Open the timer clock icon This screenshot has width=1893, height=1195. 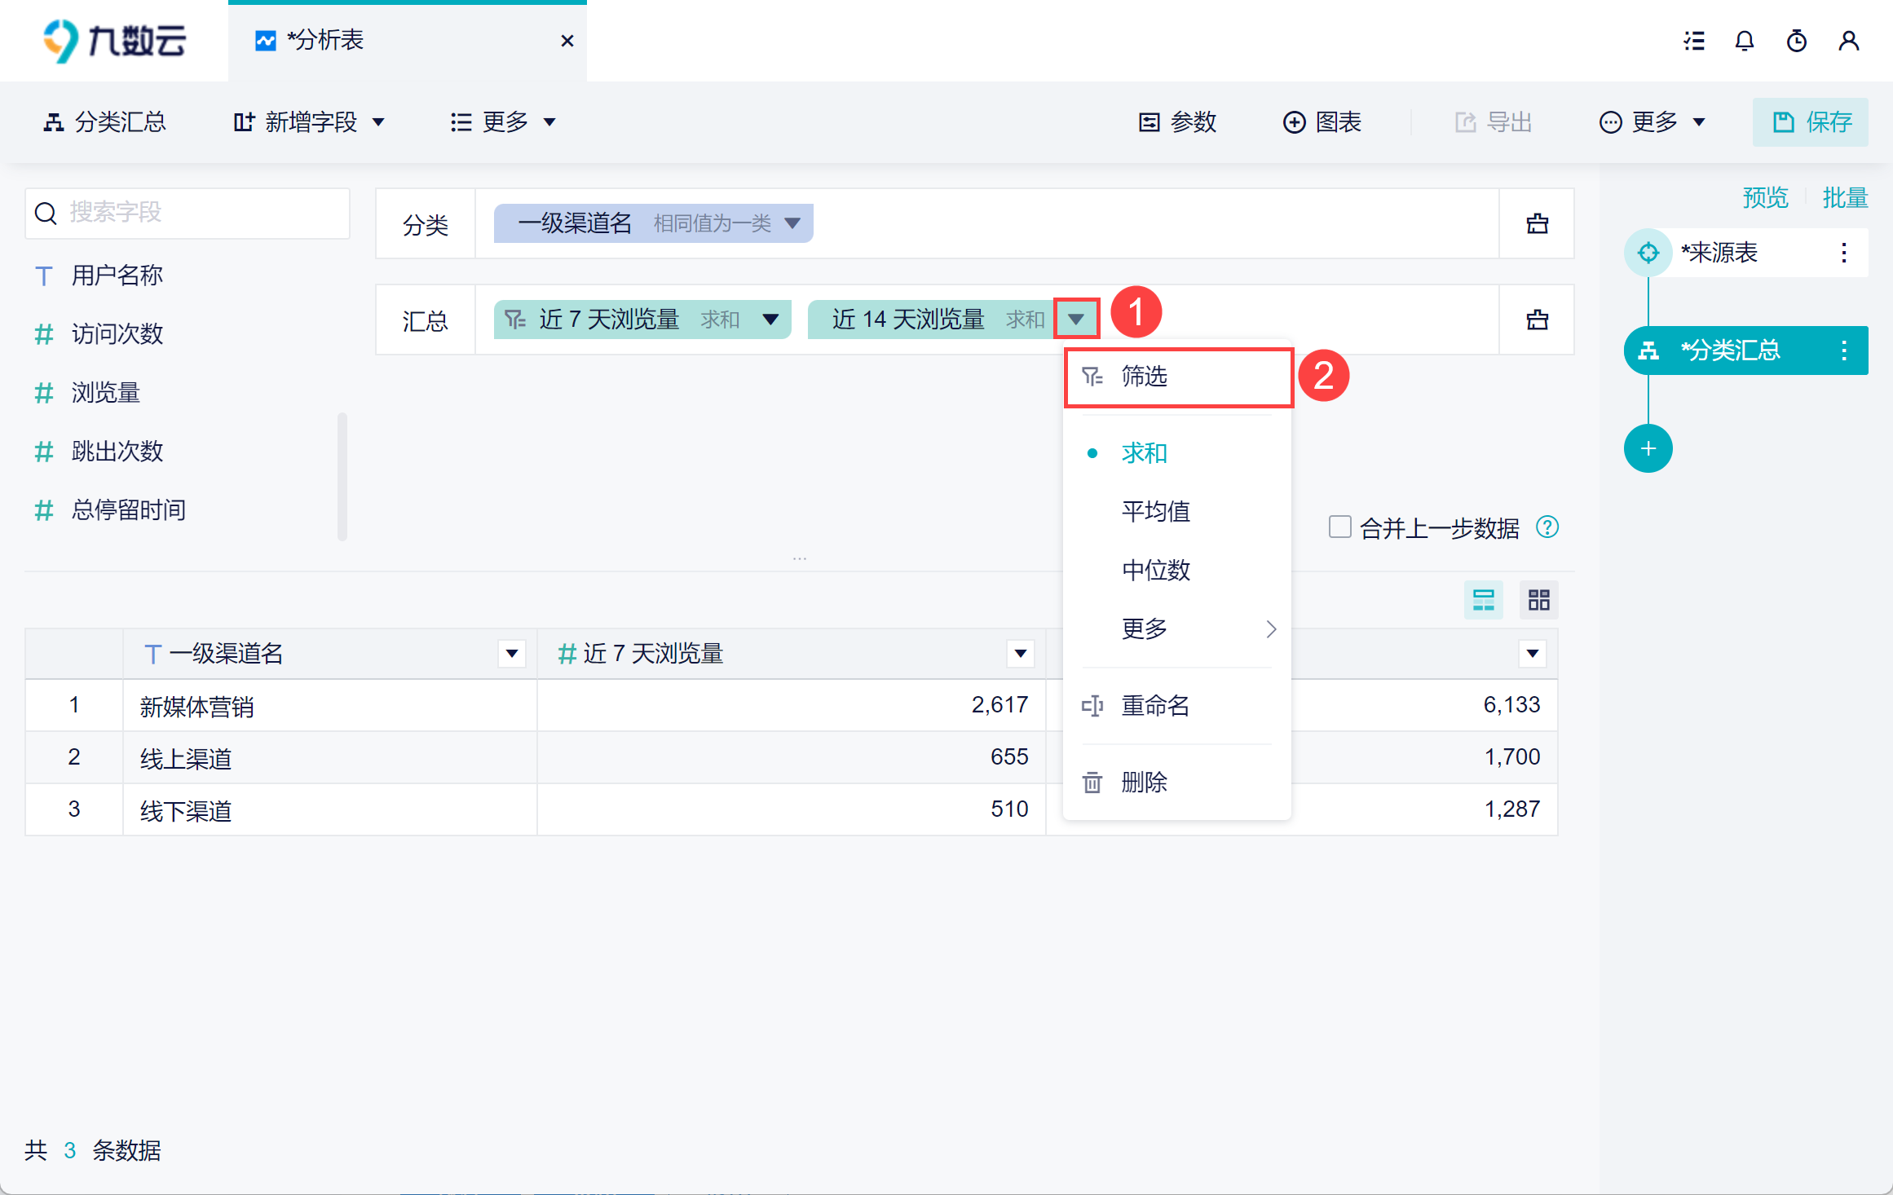pyautogui.click(x=1796, y=41)
